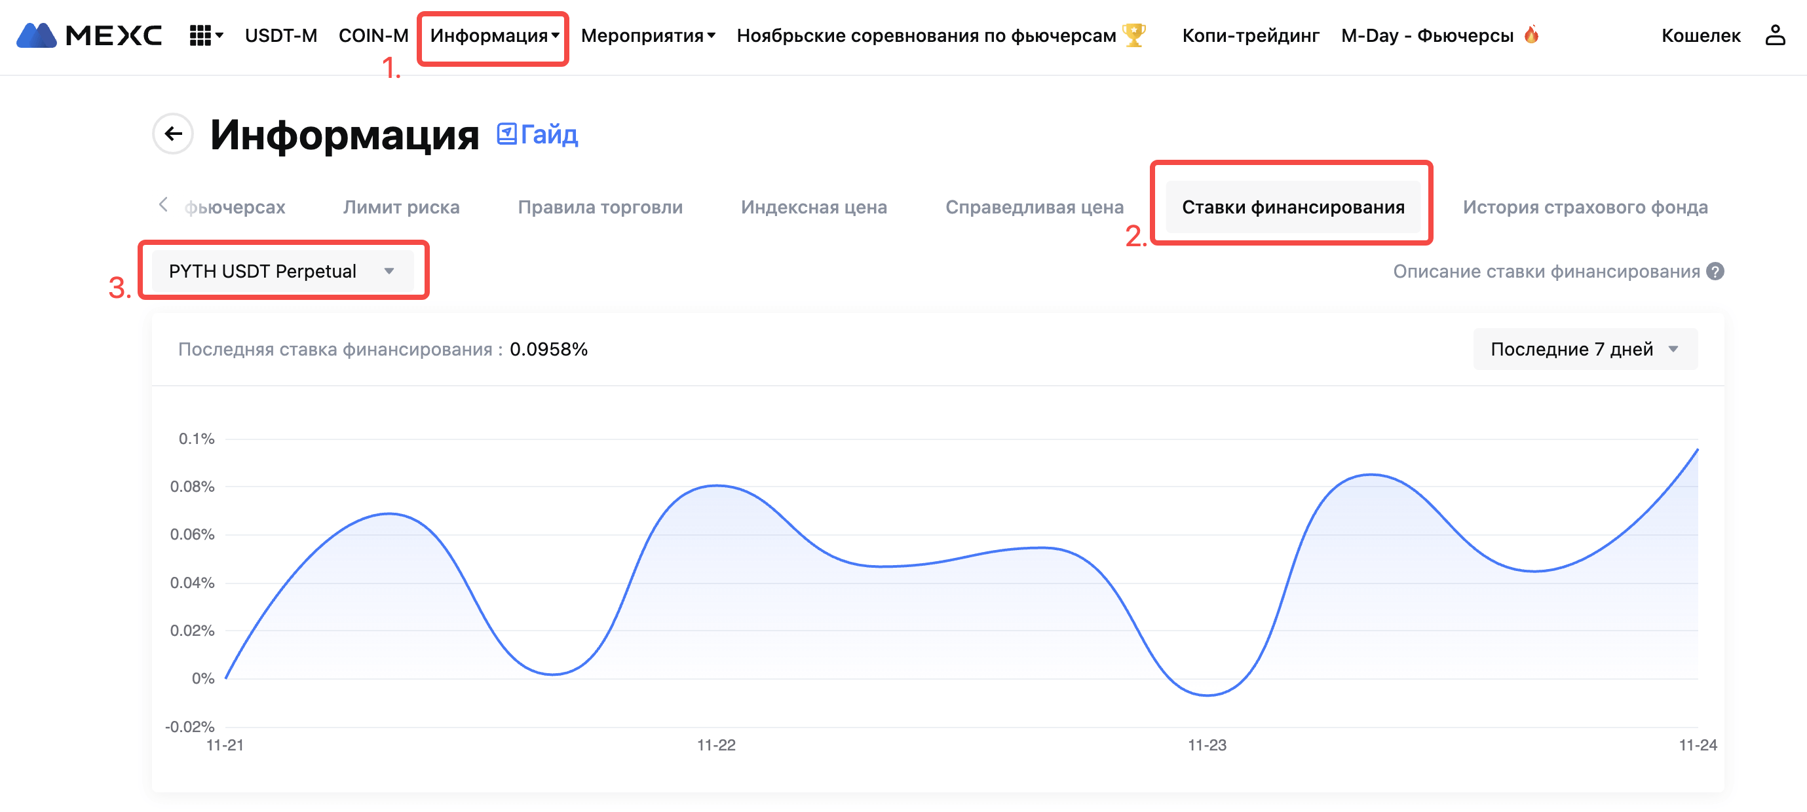Expand the Мероприятия dropdown menu
The height and width of the screenshot is (812, 1807).
[x=647, y=36]
